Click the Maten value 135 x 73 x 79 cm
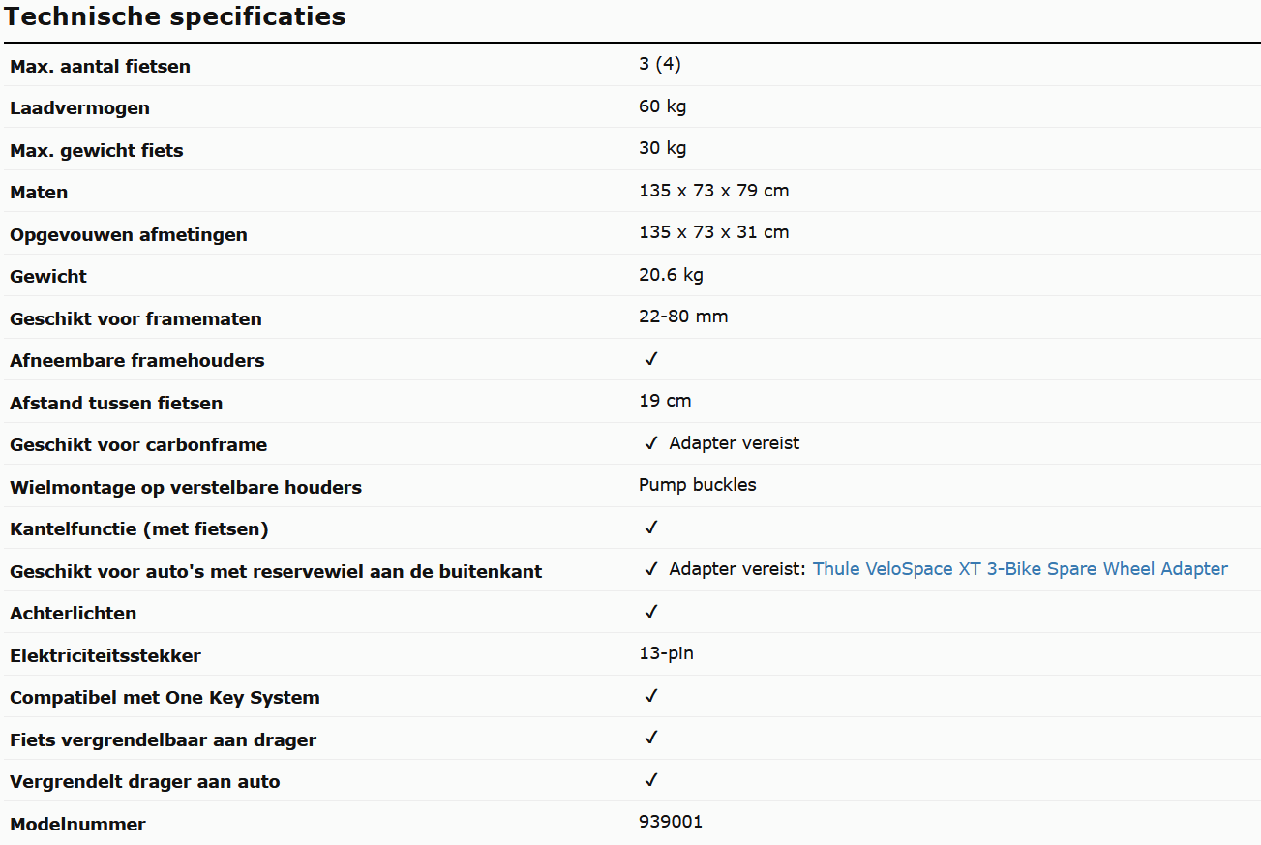The image size is (1261, 845). point(714,191)
